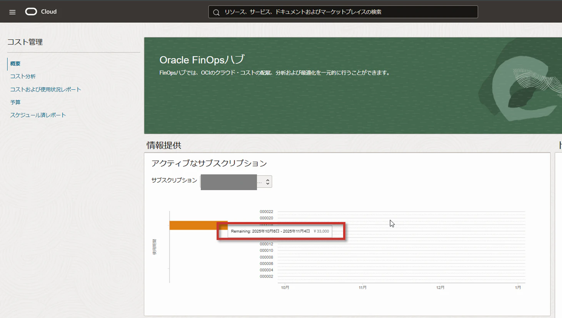
Task: Click the アクティブなサブスクリプション card title
Action: (x=209, y=163)
